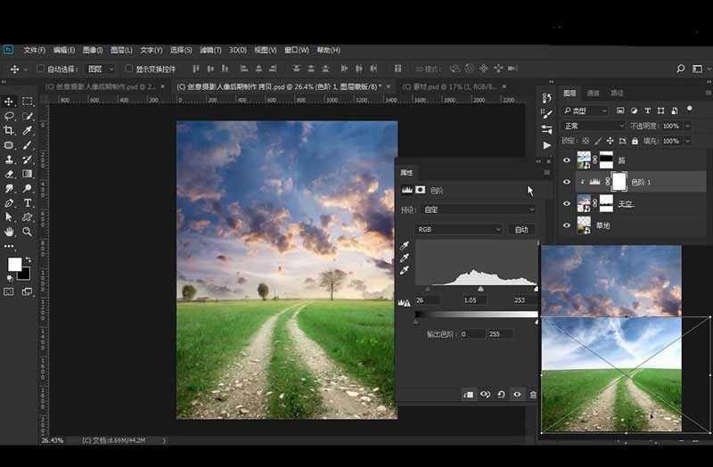Reset Levels adjustment to defaults
The width and height of the screenshot is (713, 467).
point(501,395)
